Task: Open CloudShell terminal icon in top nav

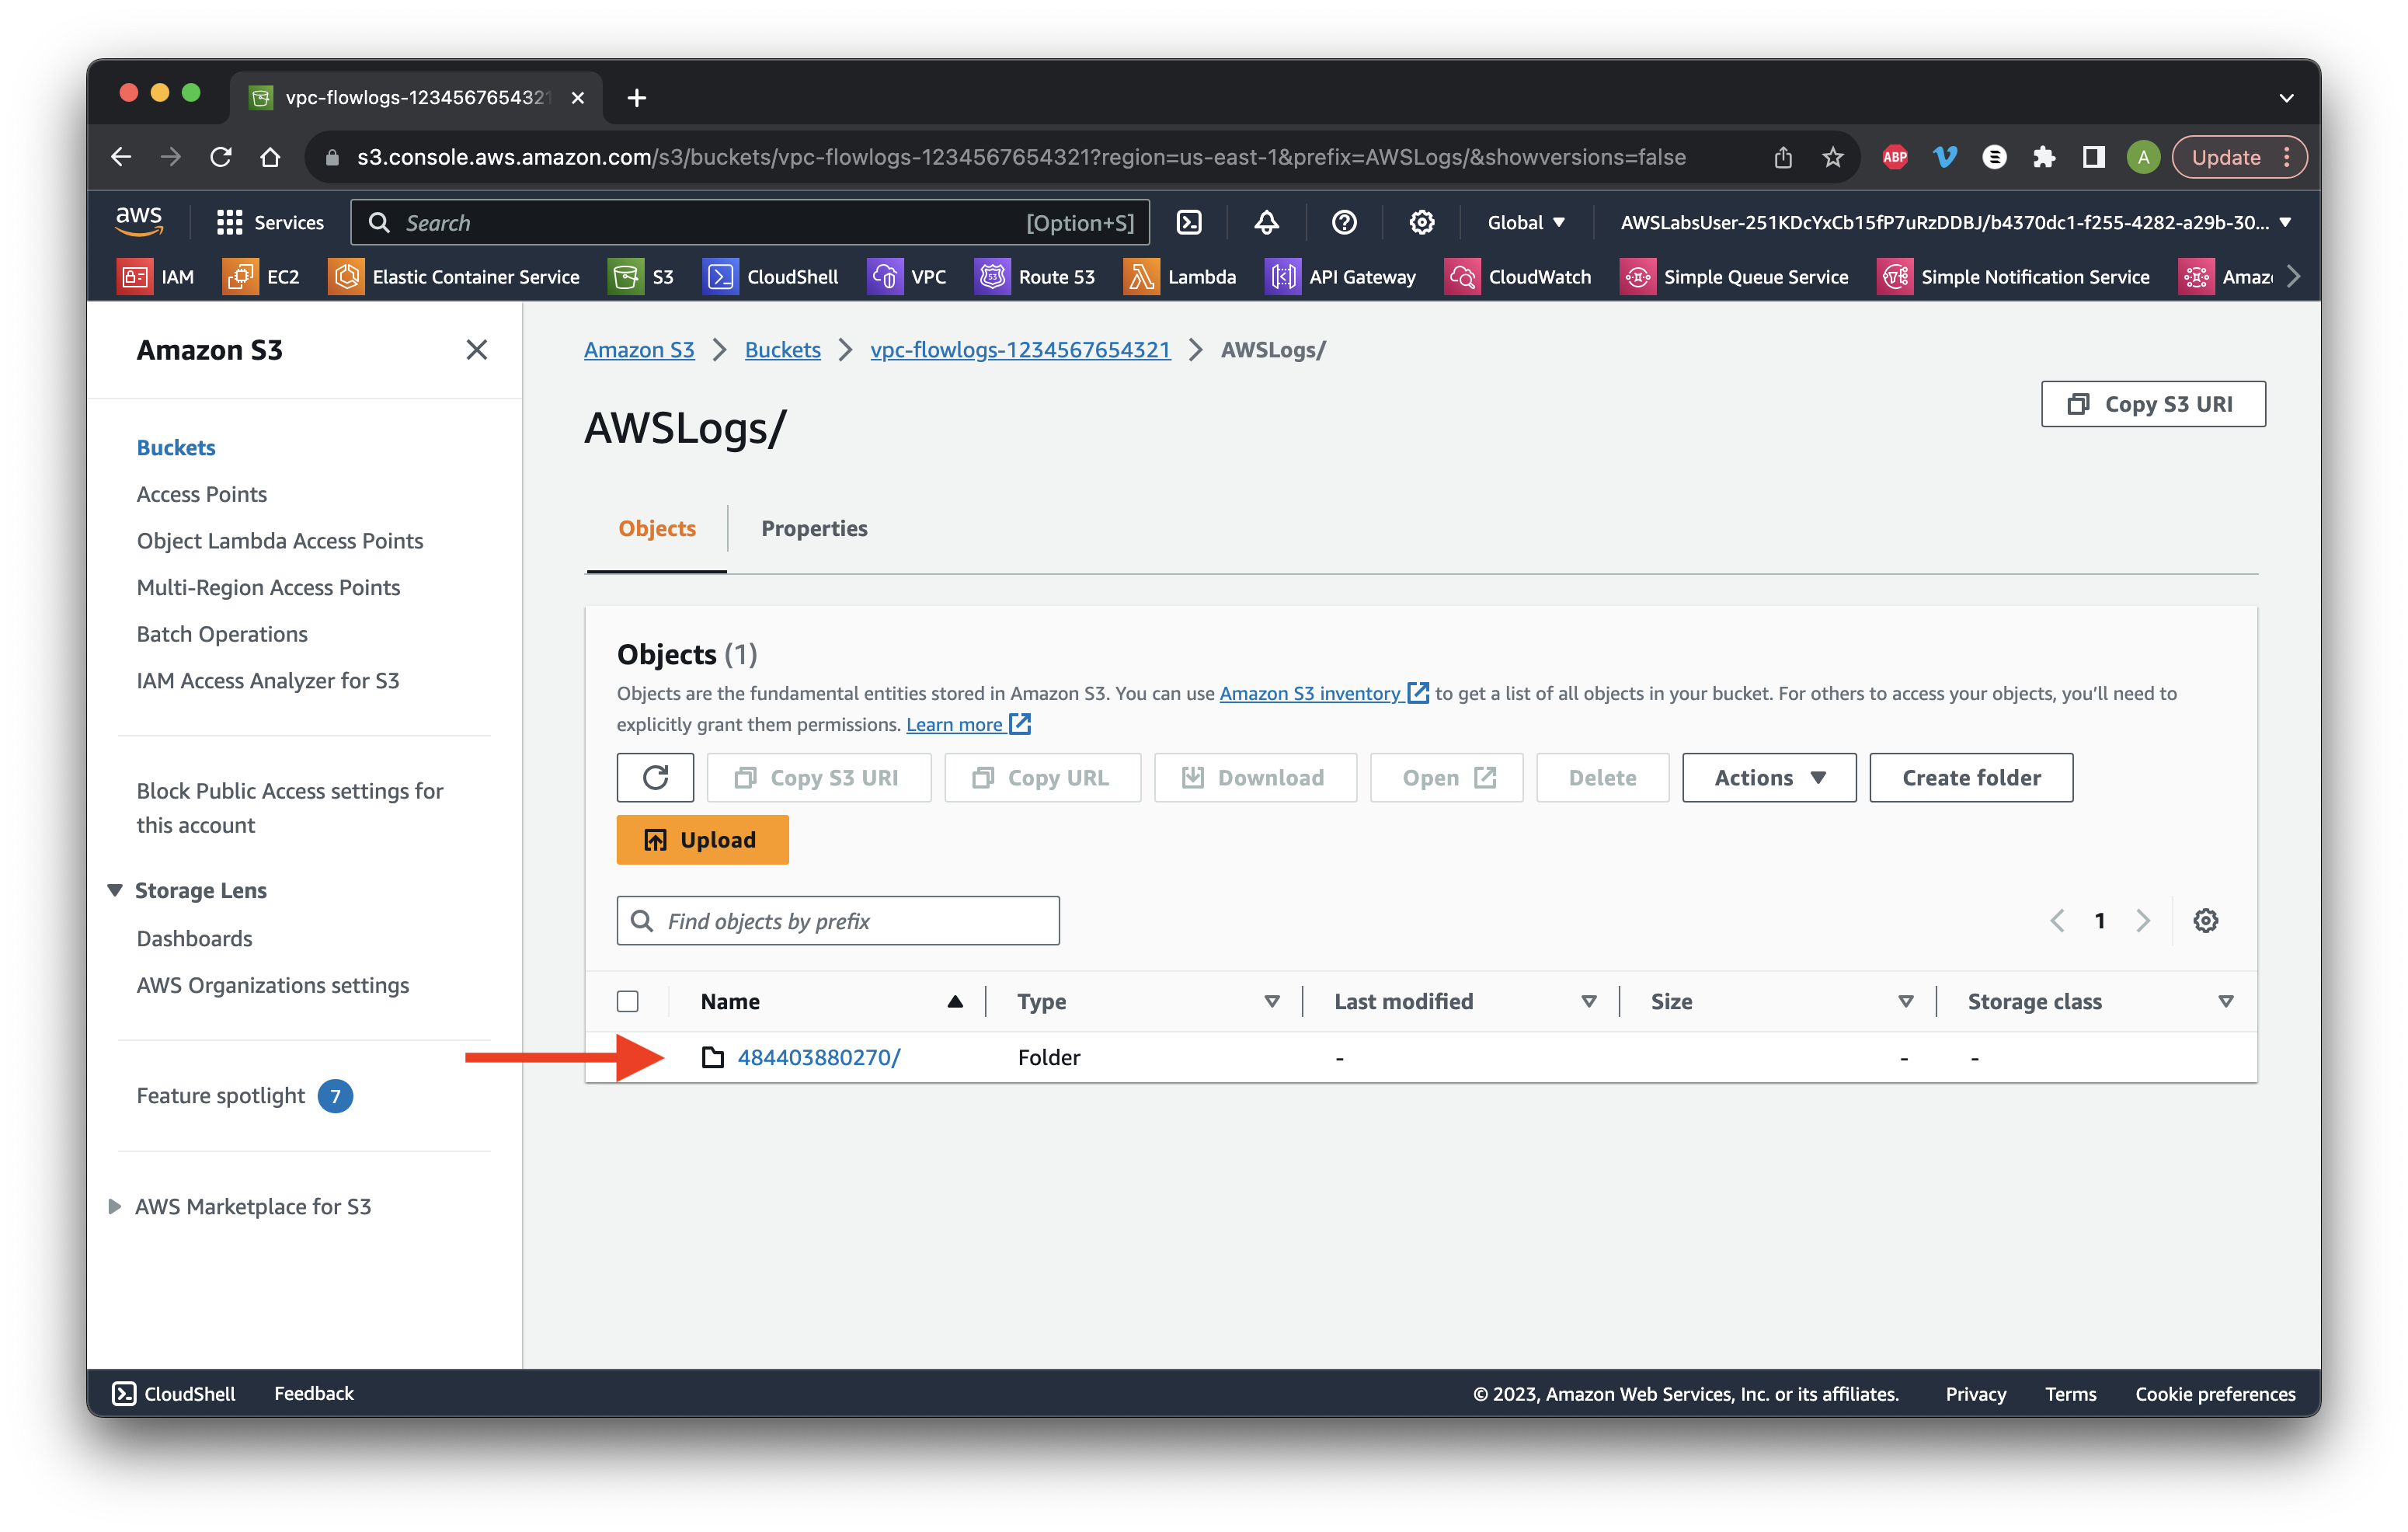Action: (1189, 222)
